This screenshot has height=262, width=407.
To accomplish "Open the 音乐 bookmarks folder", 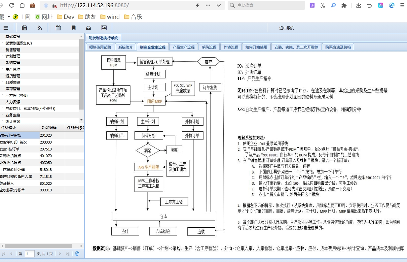I will [133, 17].
